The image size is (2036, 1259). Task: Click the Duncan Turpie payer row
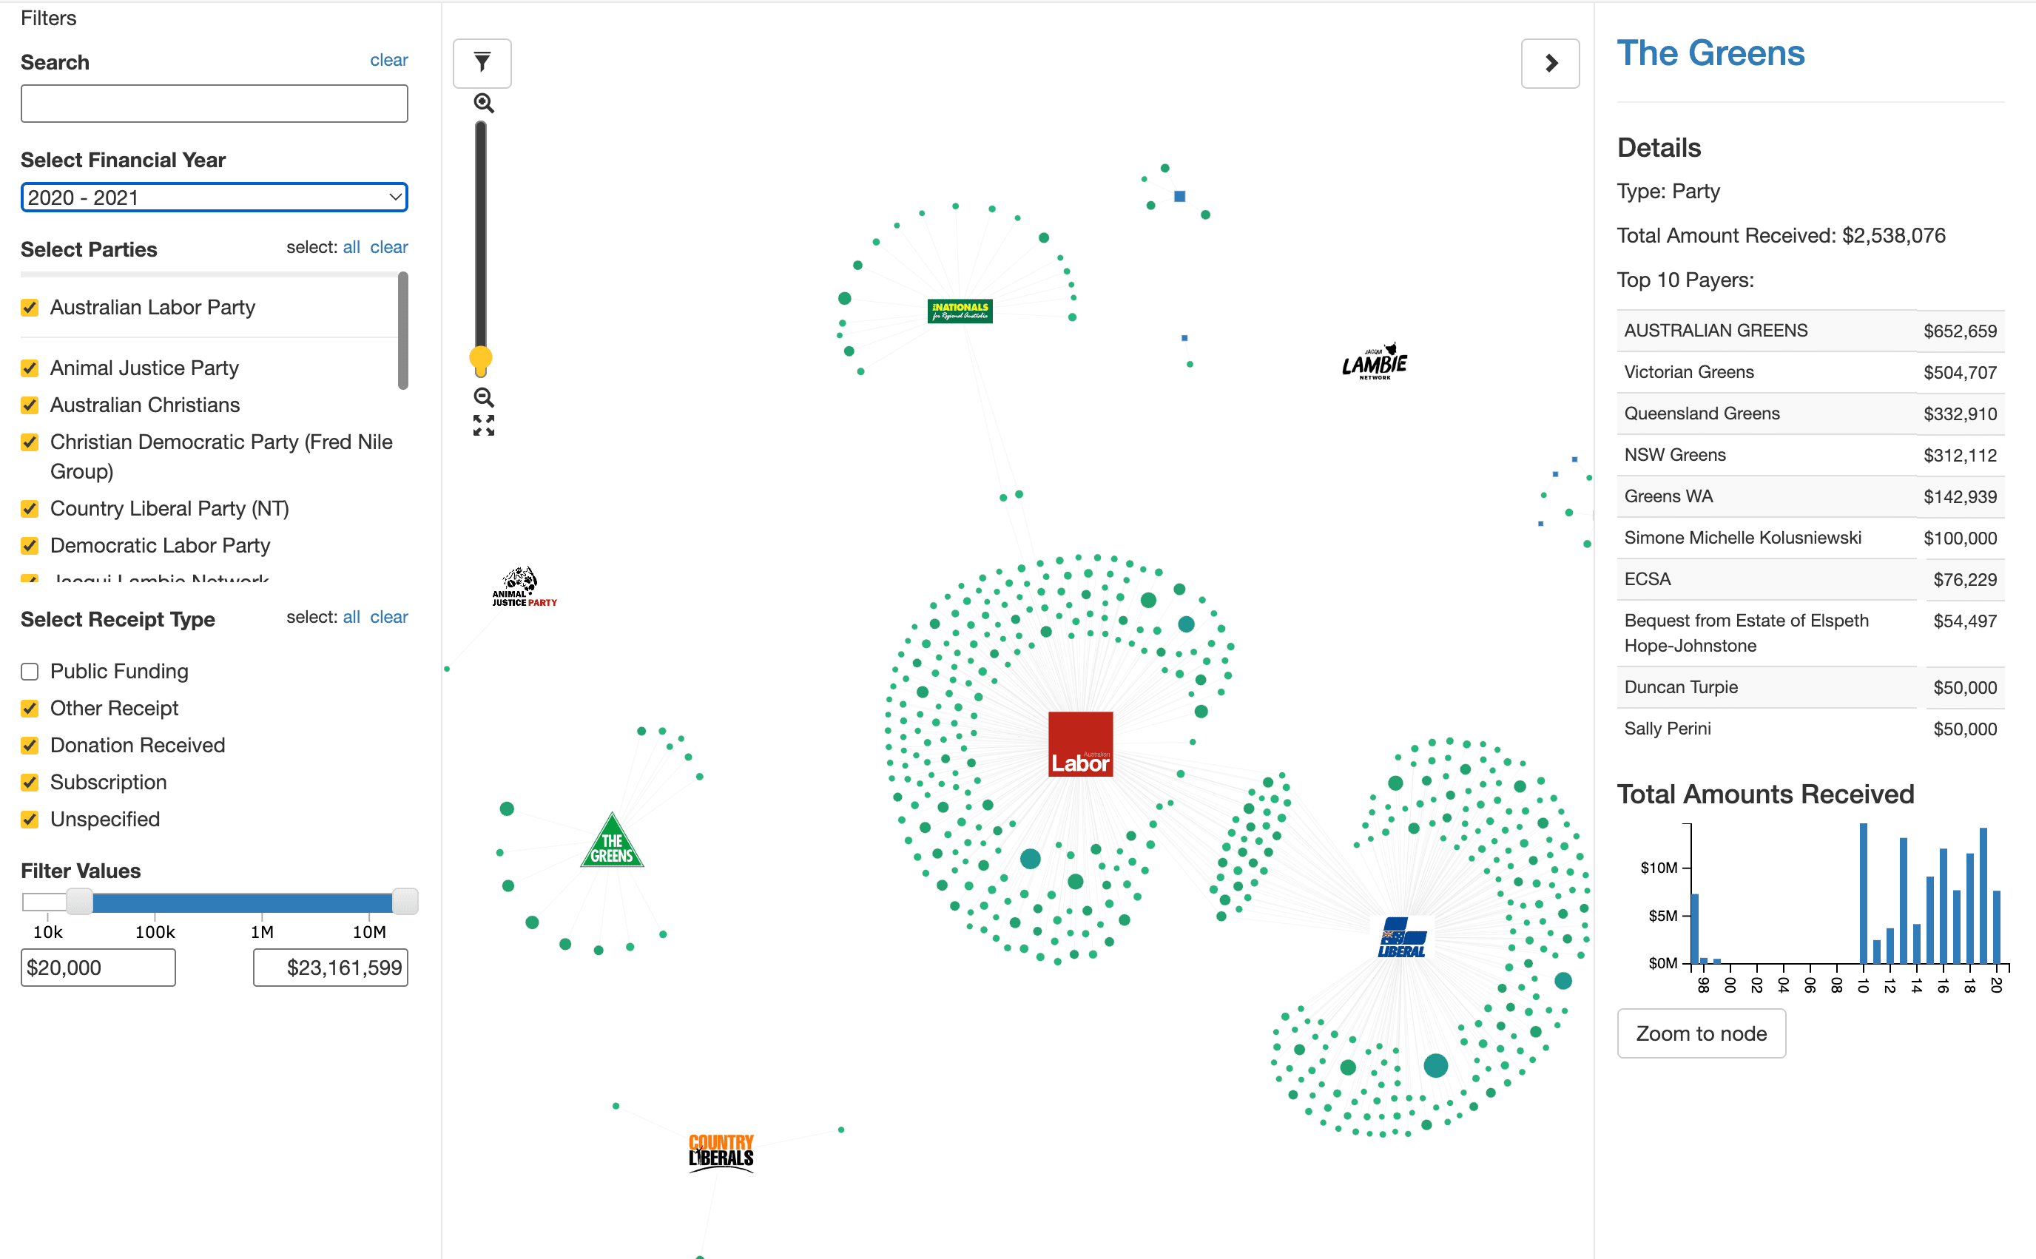pyautogui.click(x=1810, y=688)
